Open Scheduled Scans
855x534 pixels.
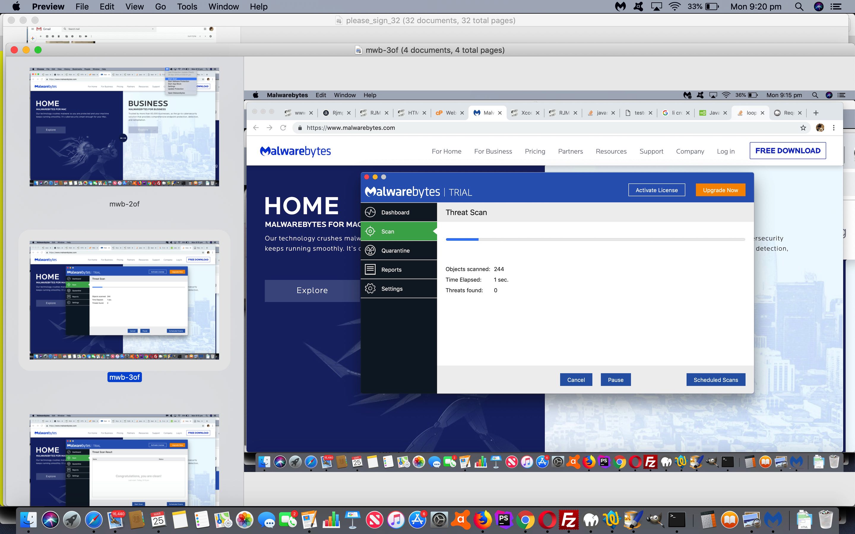pyautogui.click(x=716, y=380)
